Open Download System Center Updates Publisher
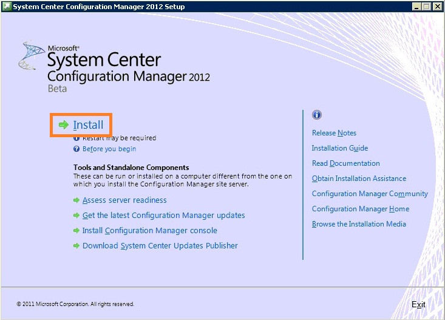 (160, 245)
